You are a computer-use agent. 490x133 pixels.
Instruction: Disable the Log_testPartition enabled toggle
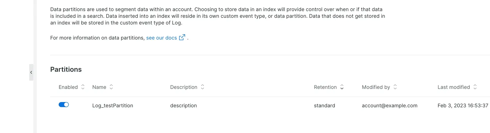(64, 105)
